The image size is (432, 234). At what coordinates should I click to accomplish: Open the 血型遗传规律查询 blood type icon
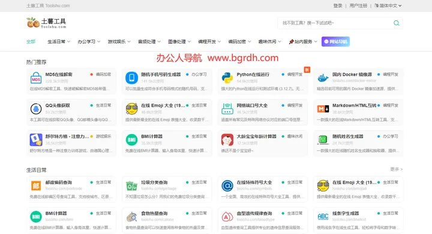click(x=227, y=217)
